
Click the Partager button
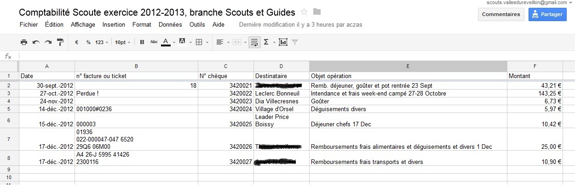(x=547, y=14)
